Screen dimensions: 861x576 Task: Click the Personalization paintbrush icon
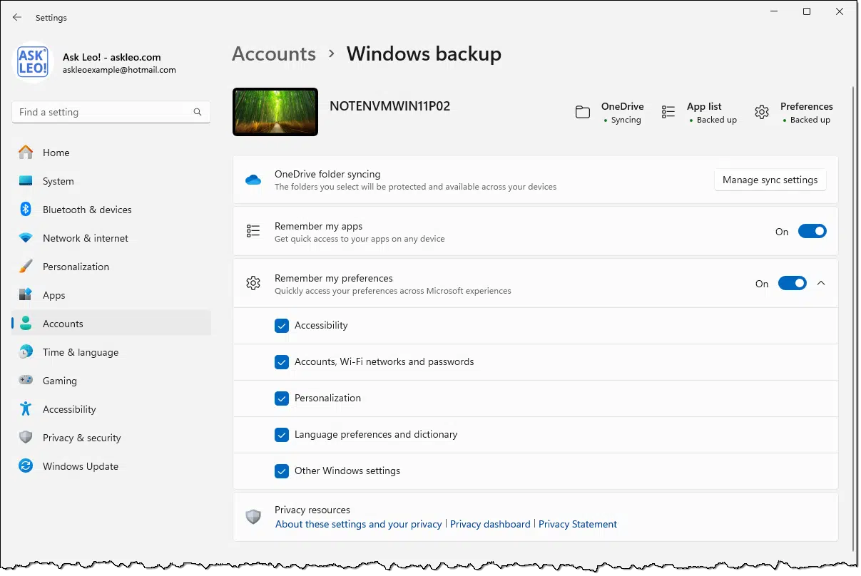pyautogui.click(x=26, y=267)
